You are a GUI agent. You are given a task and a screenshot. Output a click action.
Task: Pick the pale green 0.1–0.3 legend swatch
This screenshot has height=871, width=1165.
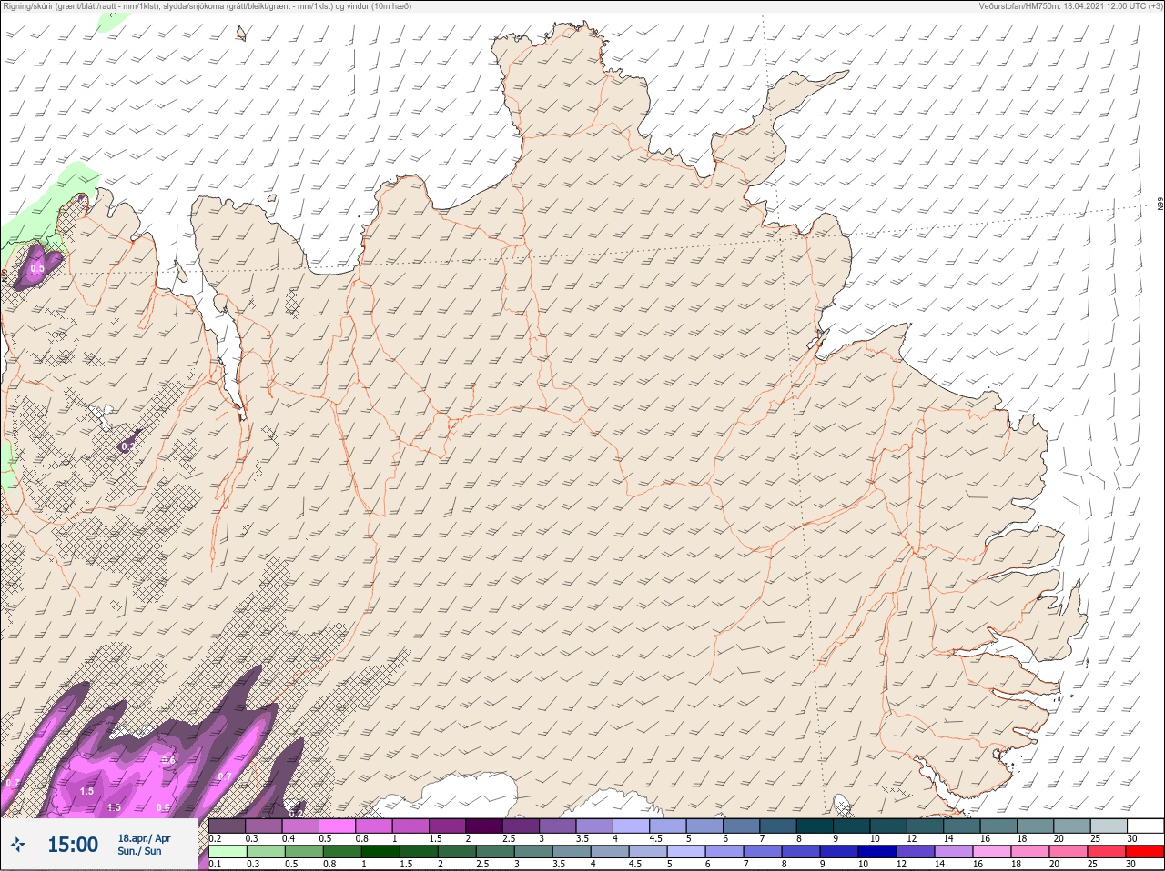[x=228, y=852]
